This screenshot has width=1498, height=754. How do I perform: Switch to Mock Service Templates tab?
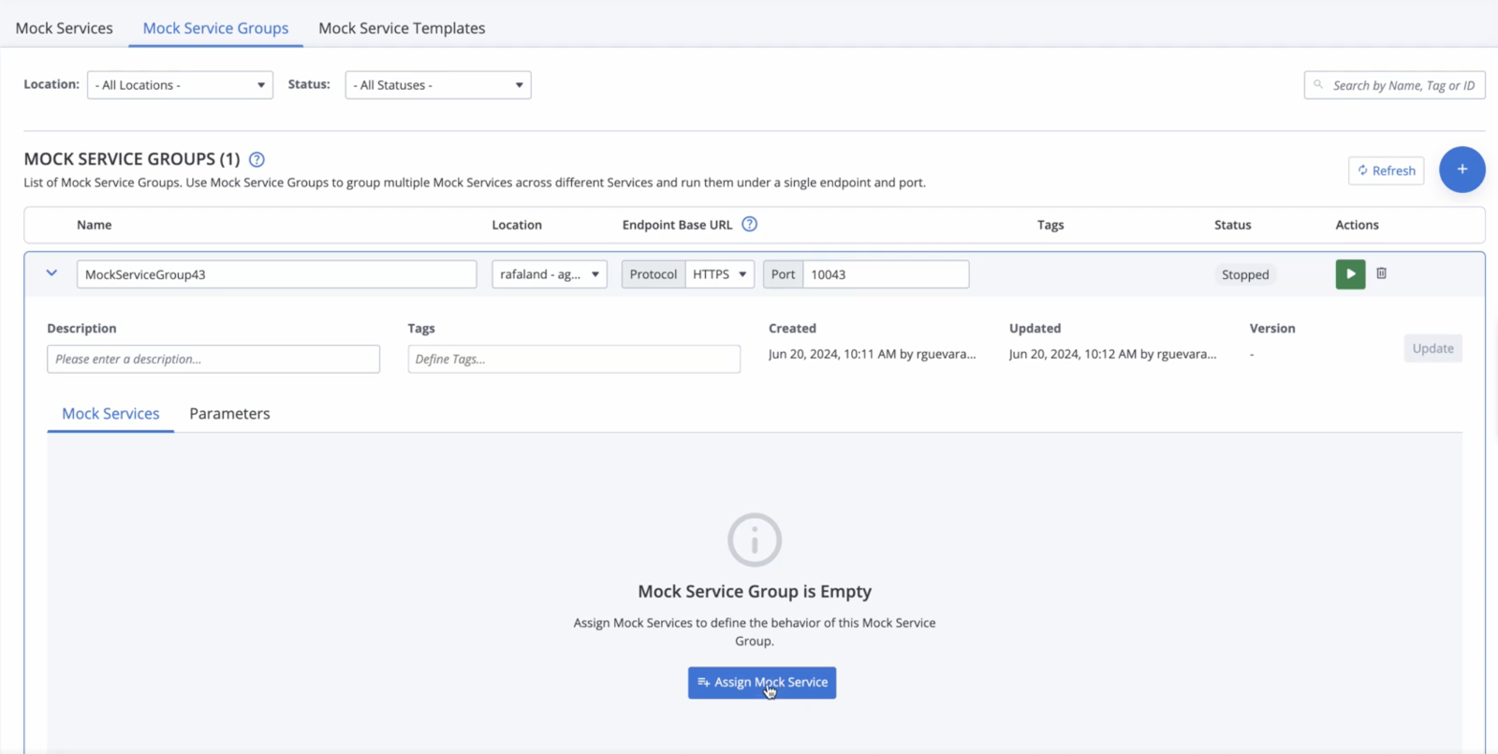pos(402,28)
